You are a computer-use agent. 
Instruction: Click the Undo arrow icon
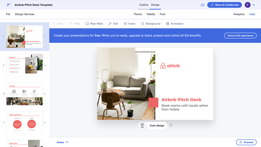pos(54,24)
